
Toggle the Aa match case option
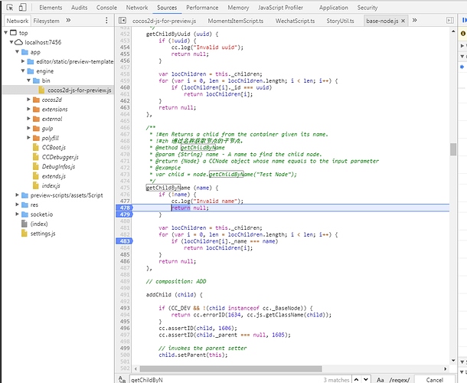(381, 378)
